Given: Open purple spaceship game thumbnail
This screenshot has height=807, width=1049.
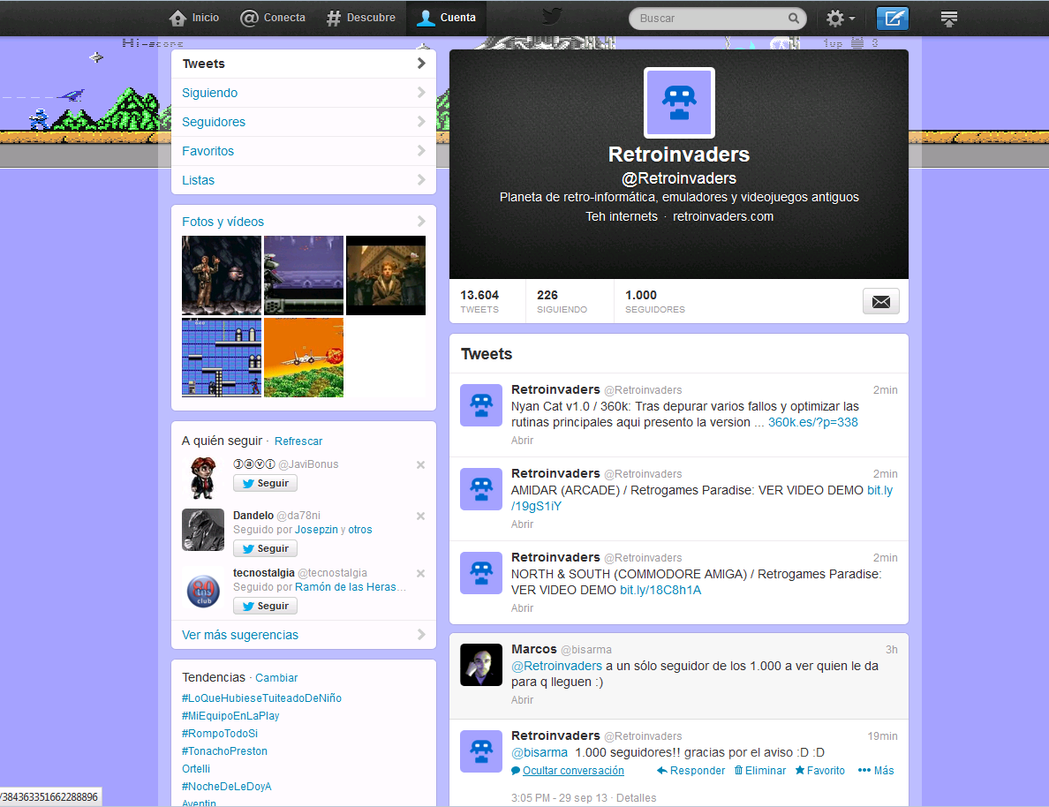Looking at the screenshot, I should pos(304,275).
